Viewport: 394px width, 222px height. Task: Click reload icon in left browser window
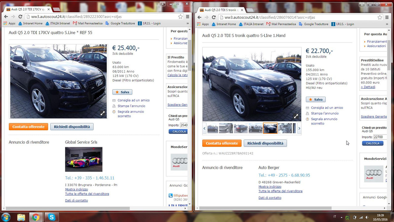click(20, 17)
